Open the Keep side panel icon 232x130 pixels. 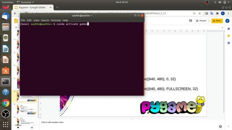click(x=229, y=36)
